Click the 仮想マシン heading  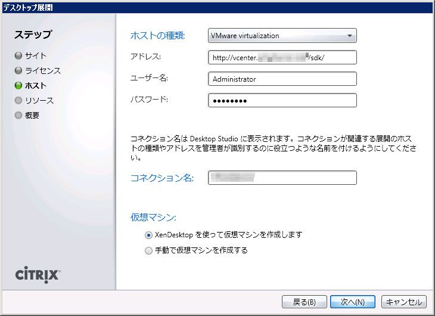pos(153,217)
